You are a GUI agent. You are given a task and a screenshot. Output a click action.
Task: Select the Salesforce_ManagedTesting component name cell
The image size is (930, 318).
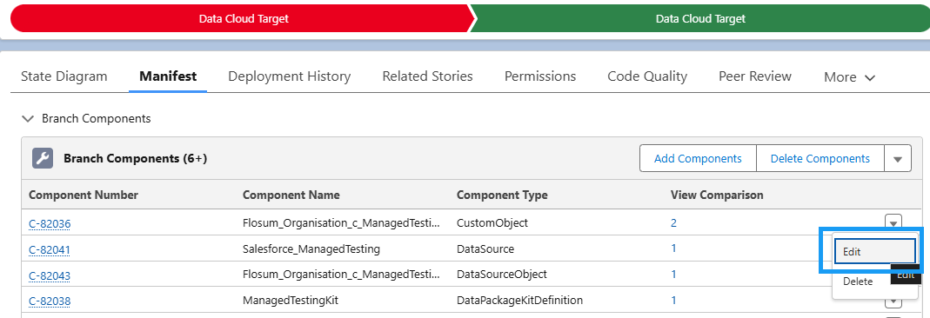click(311, 249)
